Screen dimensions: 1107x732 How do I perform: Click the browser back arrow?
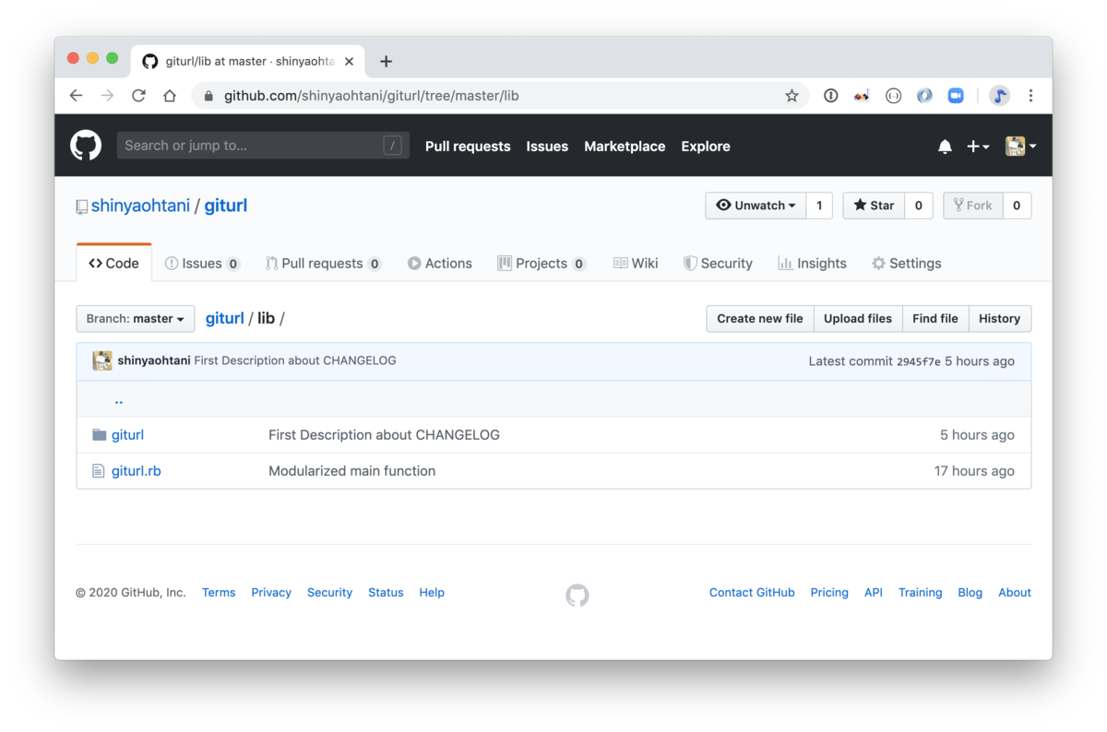tap(77, 96)
